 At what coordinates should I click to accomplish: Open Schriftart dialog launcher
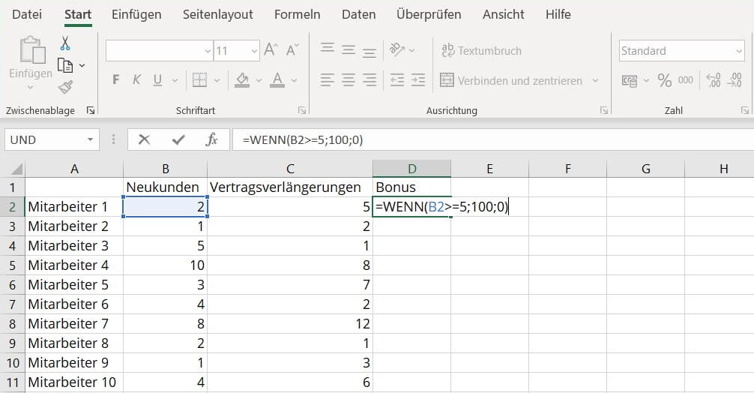[x=302, y=111]
